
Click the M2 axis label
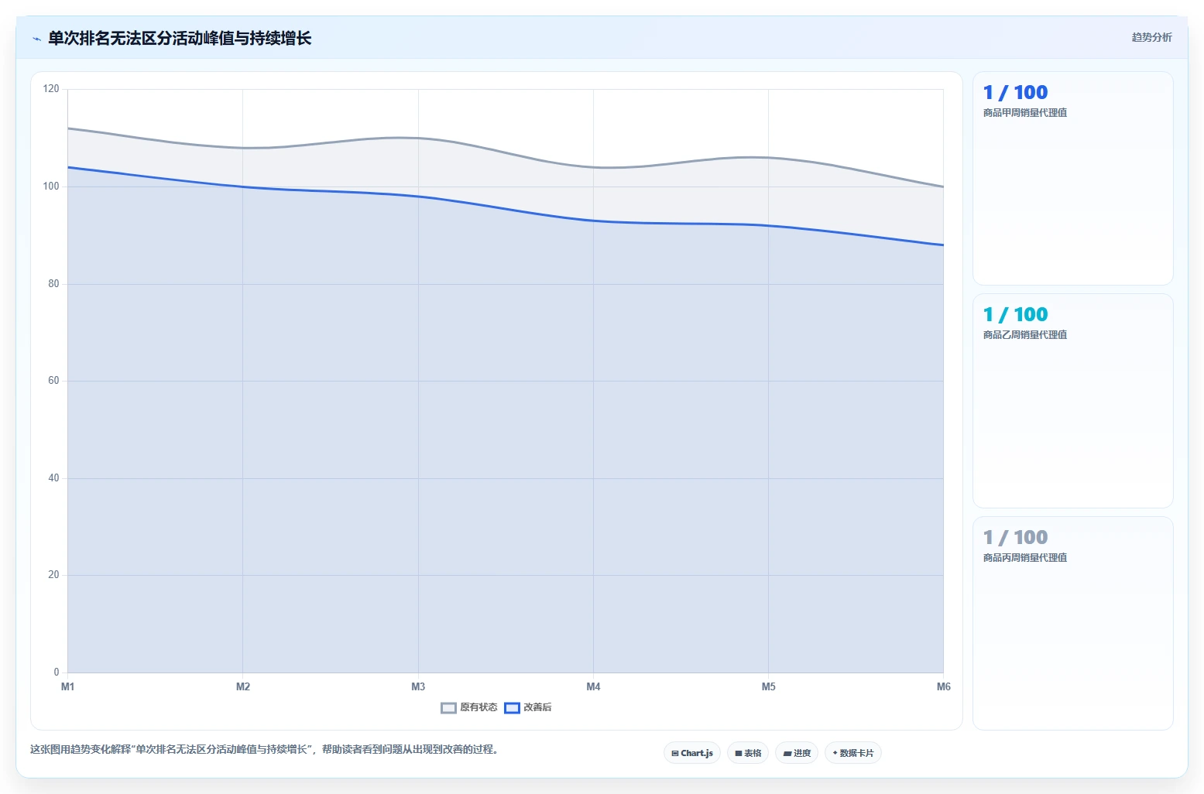pos(243,687)
